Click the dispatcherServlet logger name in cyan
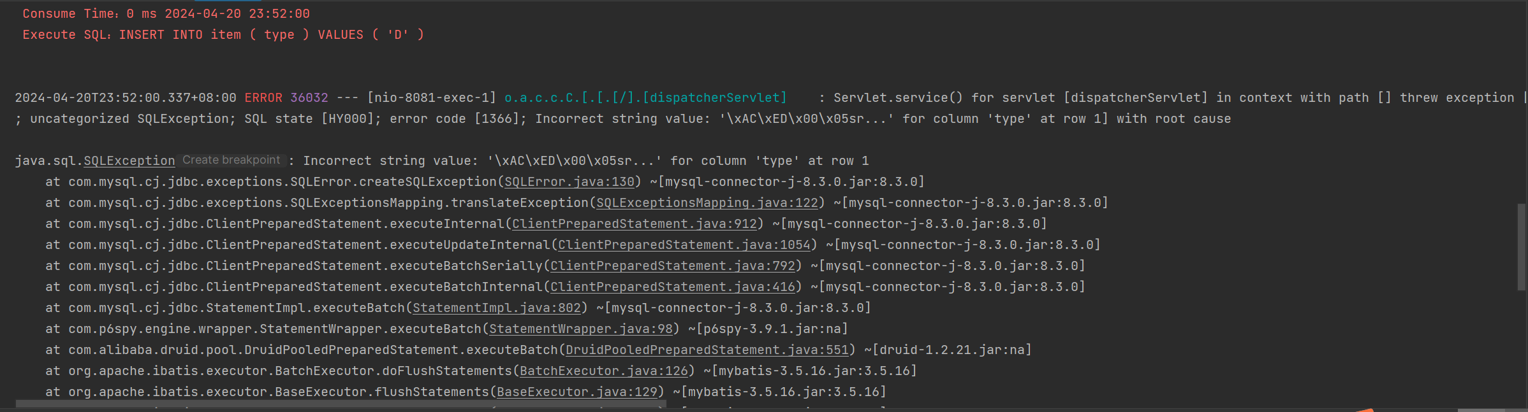Screen dimensions: 1528x412 pyautogui.click(x=645, y=98)
